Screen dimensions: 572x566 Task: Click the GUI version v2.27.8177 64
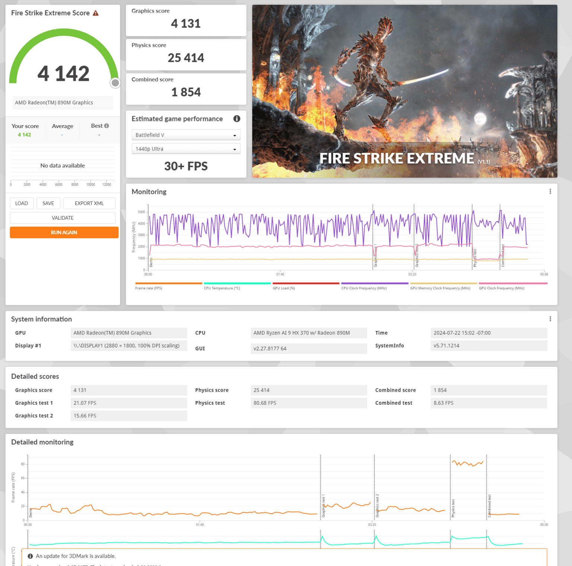pyautogui.click(x=309, y=349)
